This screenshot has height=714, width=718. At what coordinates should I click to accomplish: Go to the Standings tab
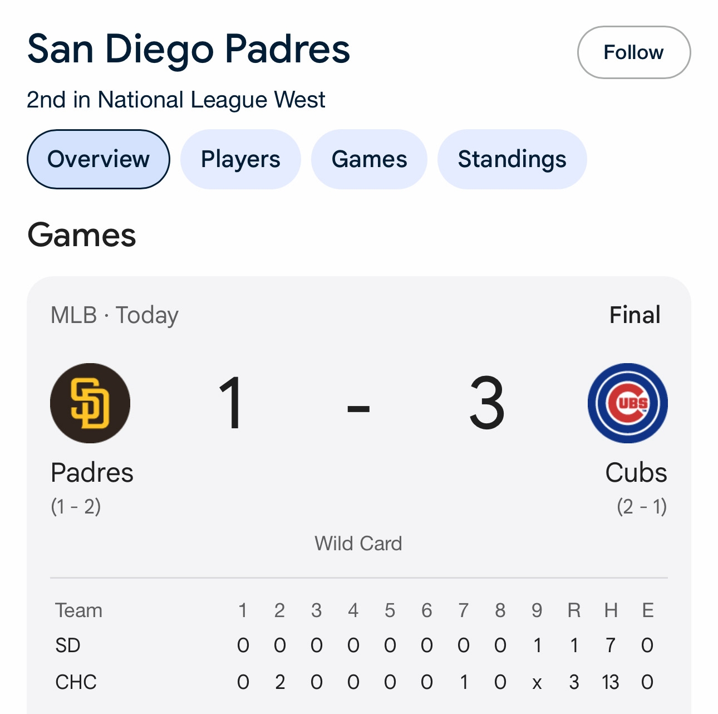(512, 159)
